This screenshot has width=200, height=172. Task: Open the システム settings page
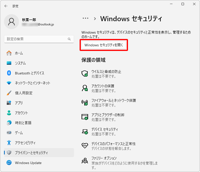[x=39, y=63]
